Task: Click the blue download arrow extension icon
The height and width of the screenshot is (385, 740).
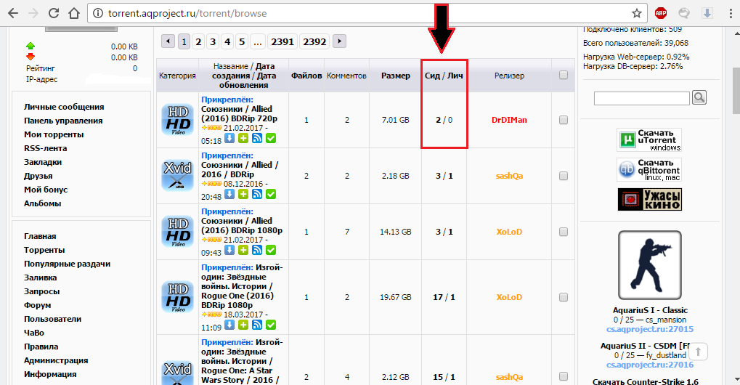Action: point(707,13)
